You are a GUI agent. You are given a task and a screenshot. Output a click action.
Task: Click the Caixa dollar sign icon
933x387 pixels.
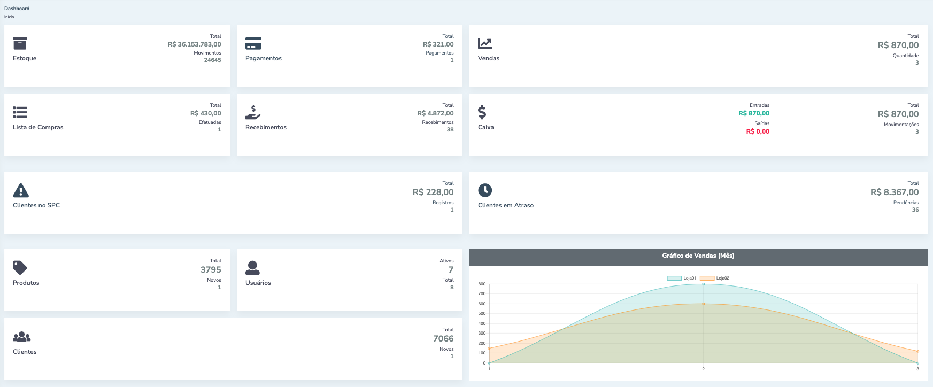(x=482, y=112)
